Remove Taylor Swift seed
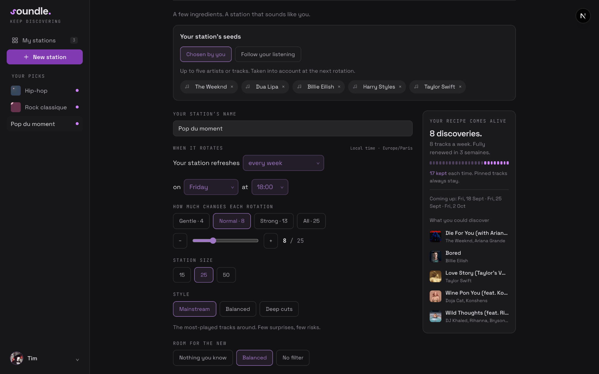This screenshot has height=374, width=599. [x=460, y=87]
